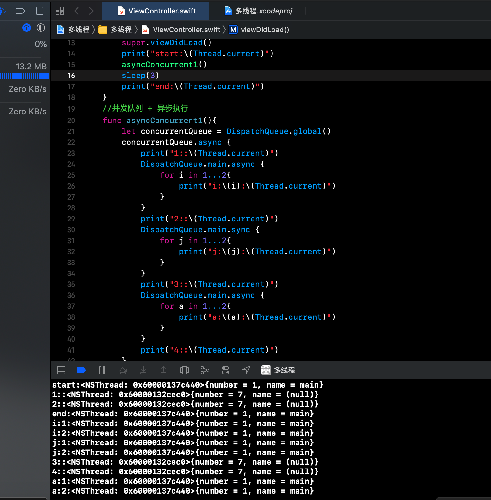Click DispatchQueue.main.sync on line 30
491x500 pixels.
[x=195, y=230]
